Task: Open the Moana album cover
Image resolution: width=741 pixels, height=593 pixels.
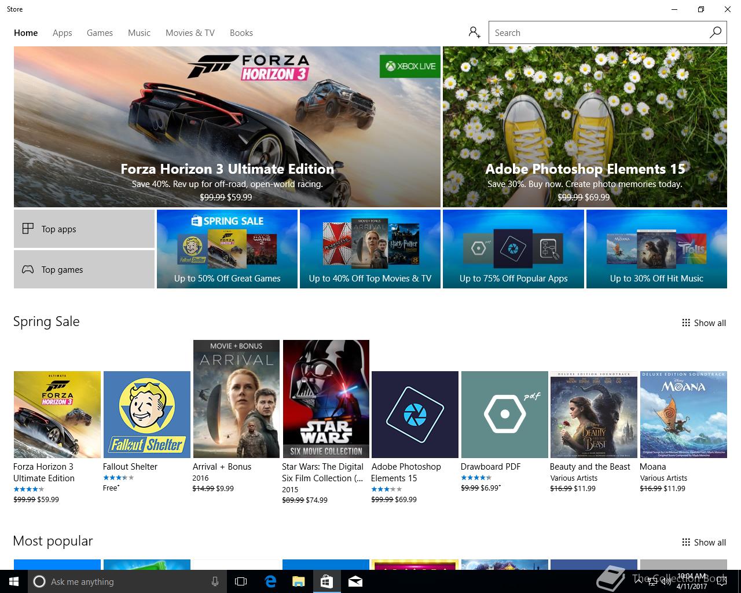Action: click(x=683, y=415)
